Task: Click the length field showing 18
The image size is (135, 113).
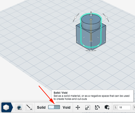Action: pyautogui.click(x=122, y=107)
